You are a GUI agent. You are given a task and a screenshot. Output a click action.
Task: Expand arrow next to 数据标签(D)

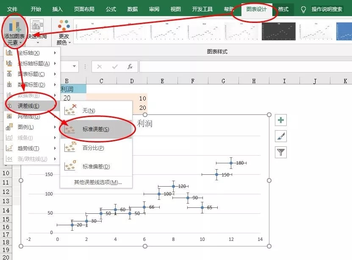tap(55, 84)
